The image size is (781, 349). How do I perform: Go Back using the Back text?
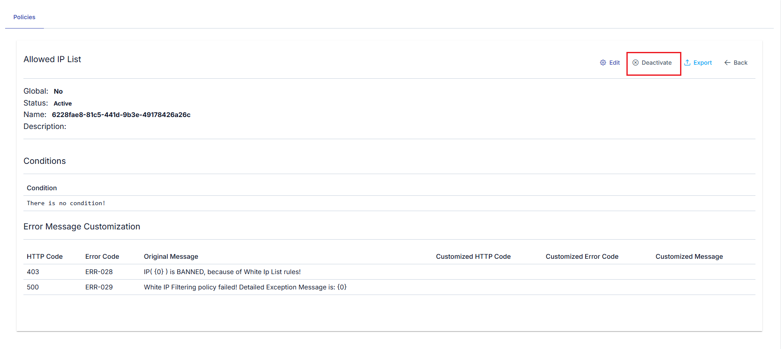pyautogui.click(x=741, y=63)
